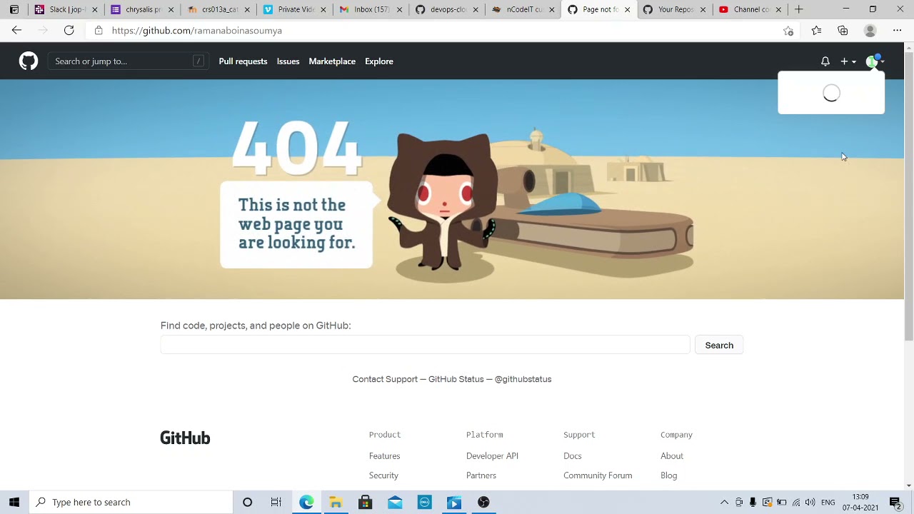Add page to favorites star icon
Screen dimensions: 914x514
point(788,31)
